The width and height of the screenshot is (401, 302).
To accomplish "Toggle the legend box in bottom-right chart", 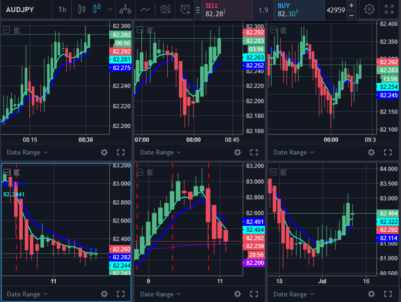I will coord(273,172).
